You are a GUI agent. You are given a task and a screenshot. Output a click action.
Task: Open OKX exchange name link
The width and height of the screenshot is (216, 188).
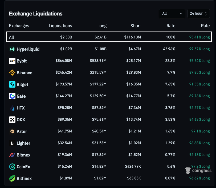pyautogui.click(x=21, y=120)
